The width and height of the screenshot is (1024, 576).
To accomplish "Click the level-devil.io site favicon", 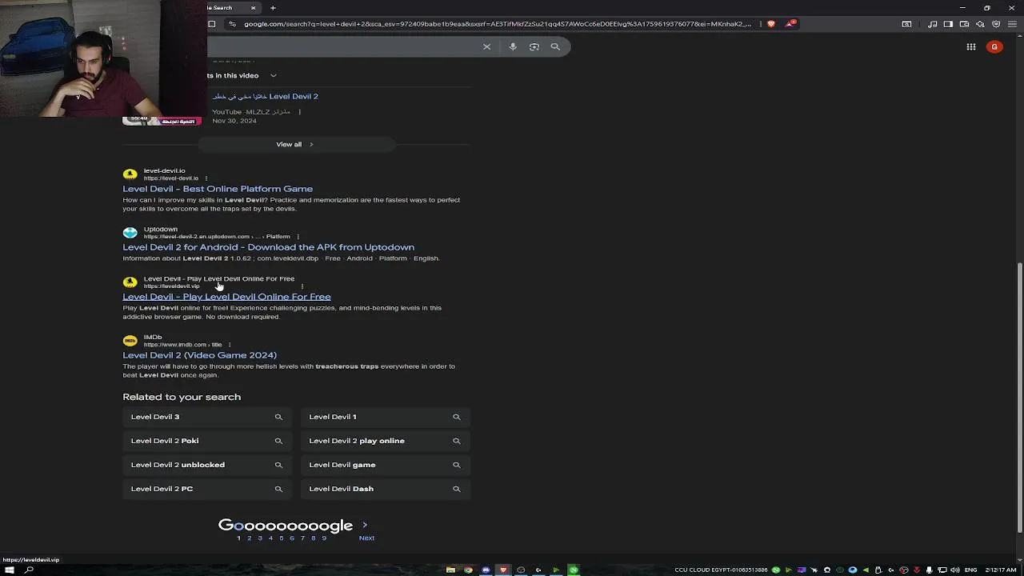I will tap(130, 174).
